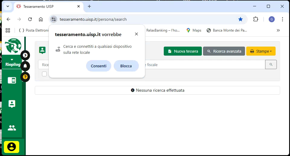290x156 pixels.
Task: Open the Maps bookmark
Action: (194, 30)
